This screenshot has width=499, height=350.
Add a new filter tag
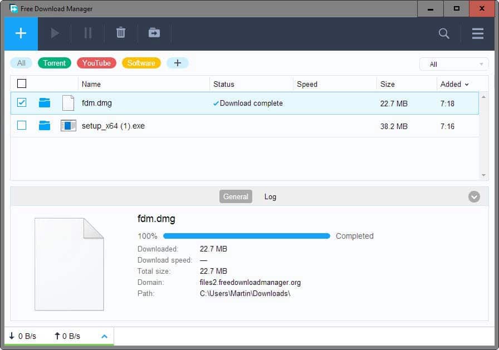click(178, 63)
